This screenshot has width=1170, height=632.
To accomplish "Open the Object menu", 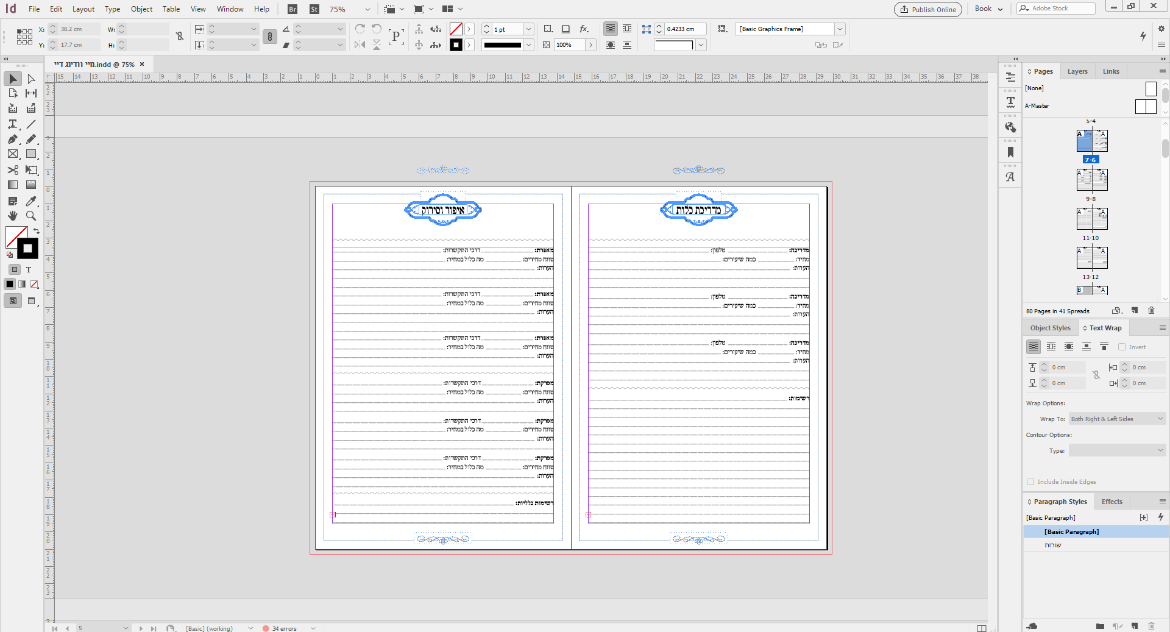I will point(141,9).
